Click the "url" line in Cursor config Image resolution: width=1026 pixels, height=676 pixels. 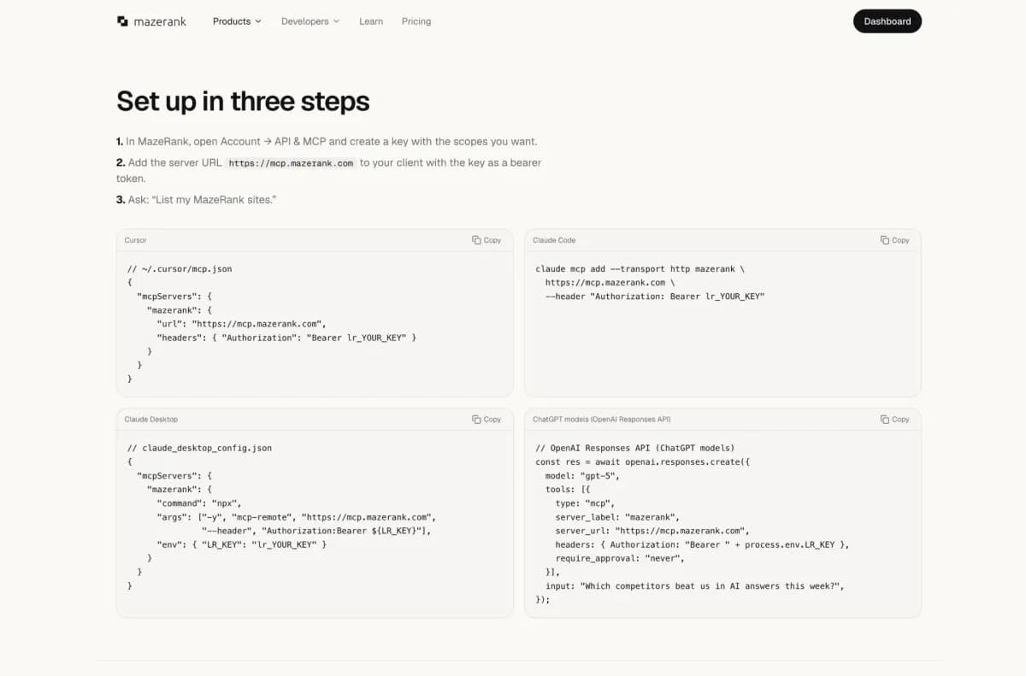[x=242, y=324]
